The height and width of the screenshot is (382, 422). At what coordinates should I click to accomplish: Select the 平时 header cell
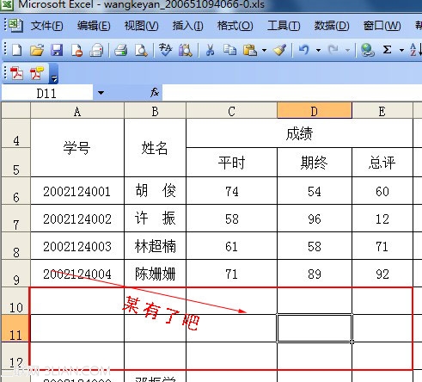[231, 163]
